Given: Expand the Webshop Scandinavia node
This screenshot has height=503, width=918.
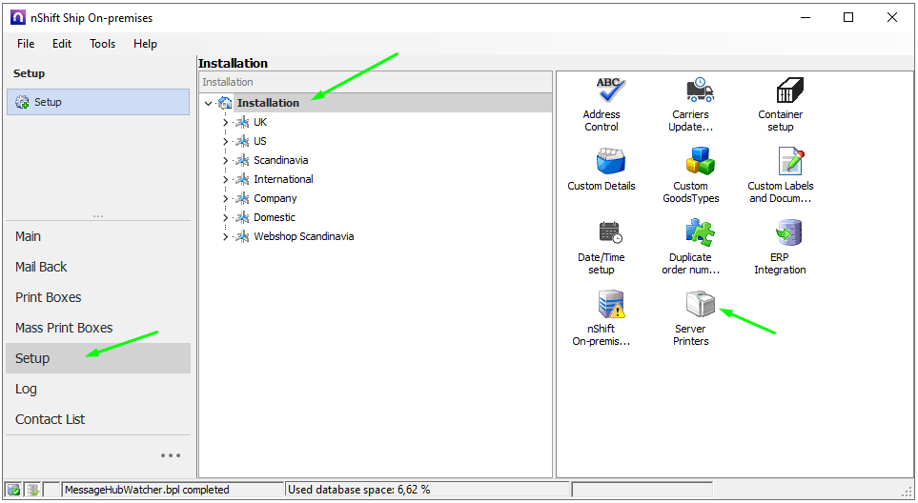Looking at the screenshot, I should pyautogui.click(x=226, y=236).
